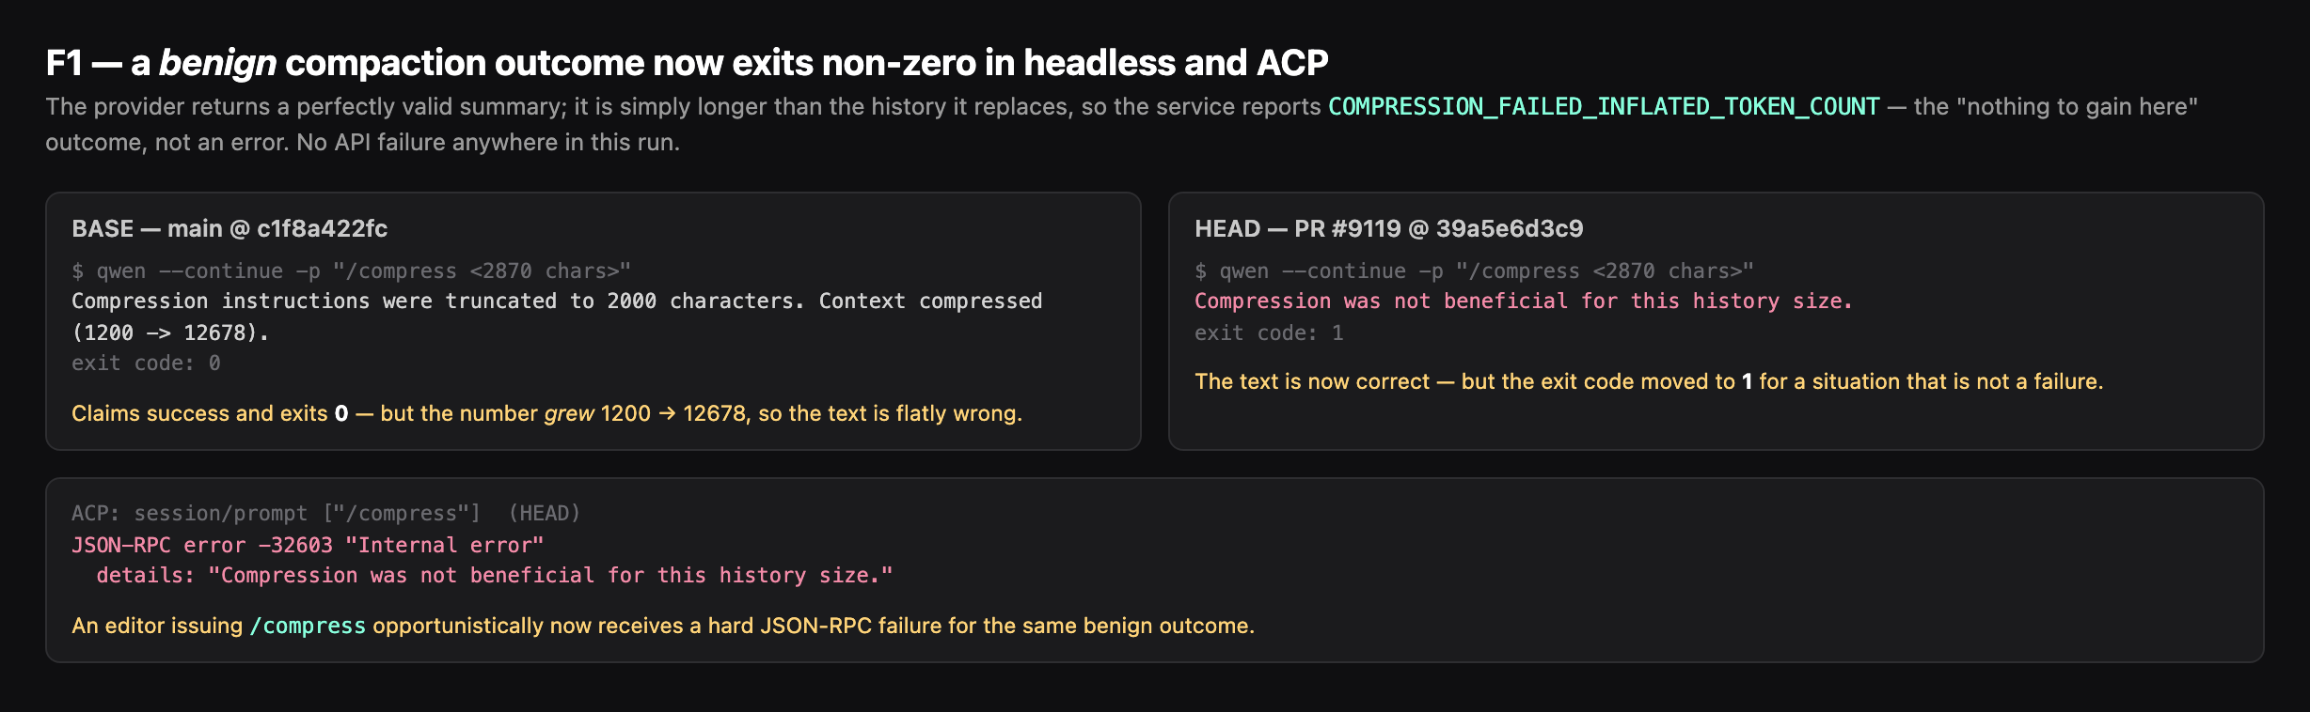Click the HEAD PR #9119 card title
Screen dimensions: 2310x712
(1388, 228)
